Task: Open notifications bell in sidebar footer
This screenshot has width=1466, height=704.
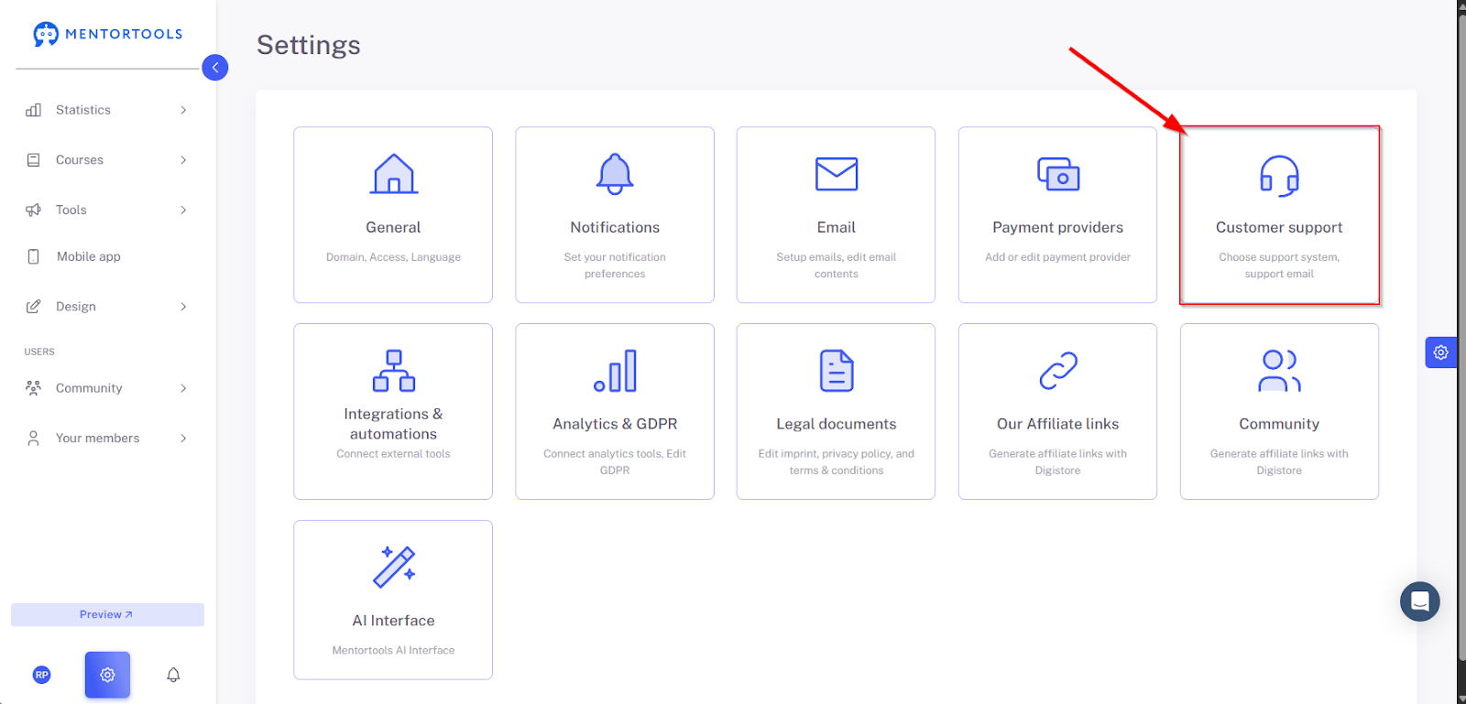Action: coord(173,675)
